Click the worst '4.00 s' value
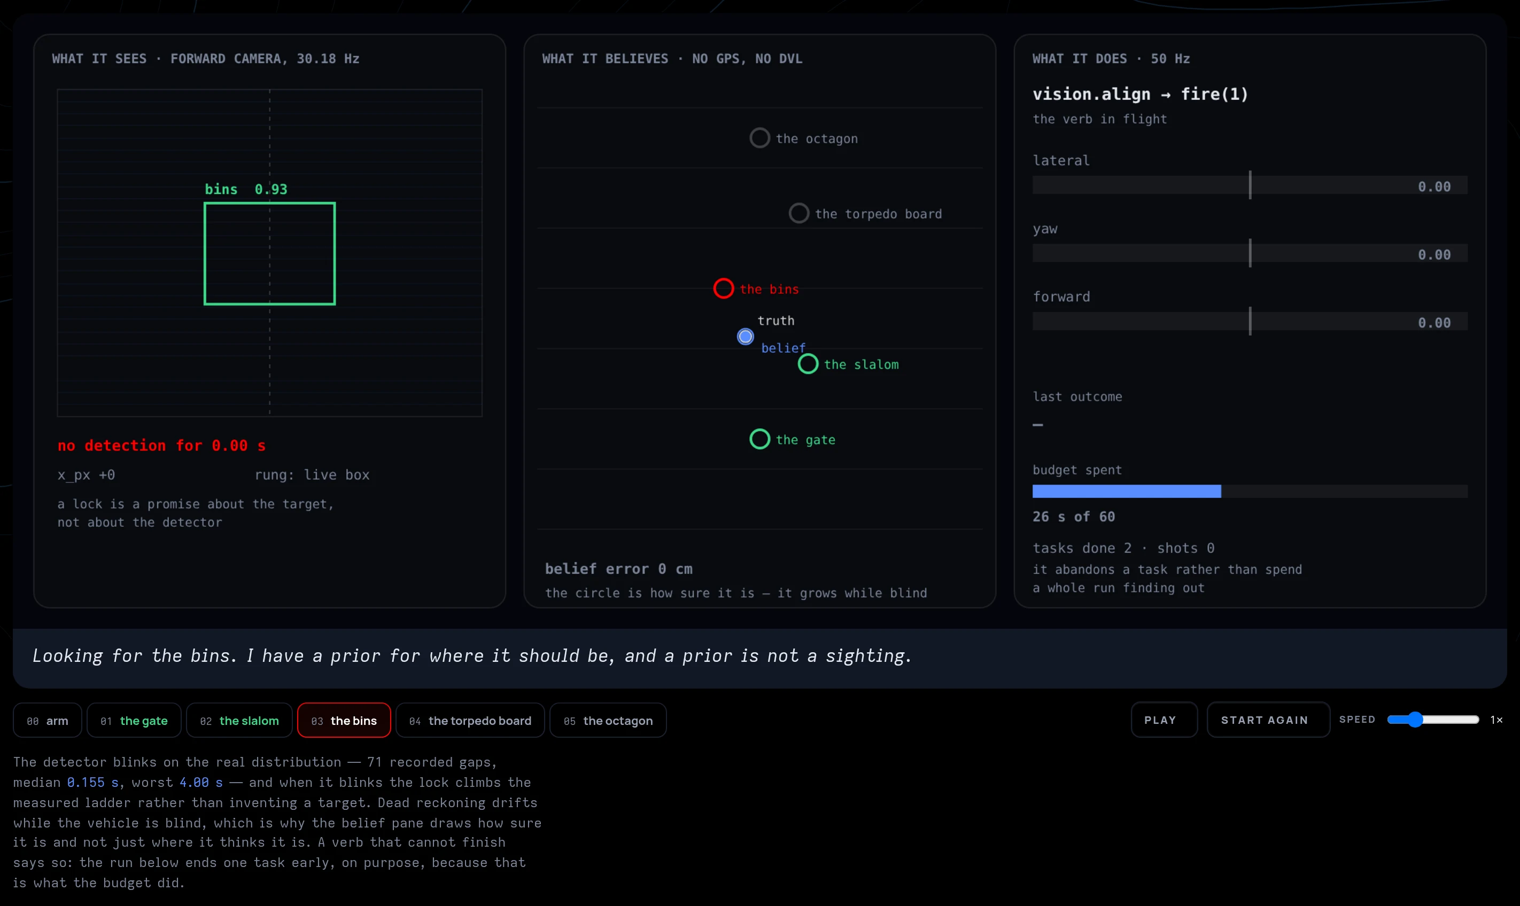The image size is (1520, 906). [201, 783]
